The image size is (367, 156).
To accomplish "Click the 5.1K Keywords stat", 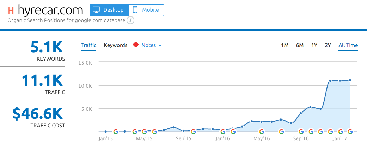I will point(47,47).
